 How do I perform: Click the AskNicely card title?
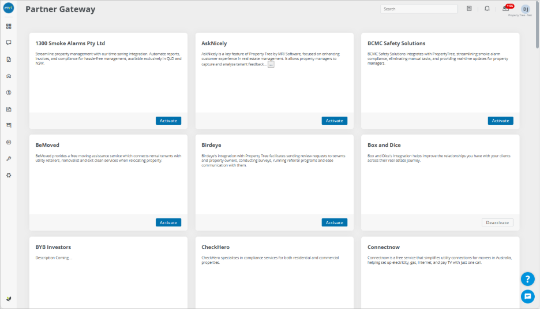[214, 43]
